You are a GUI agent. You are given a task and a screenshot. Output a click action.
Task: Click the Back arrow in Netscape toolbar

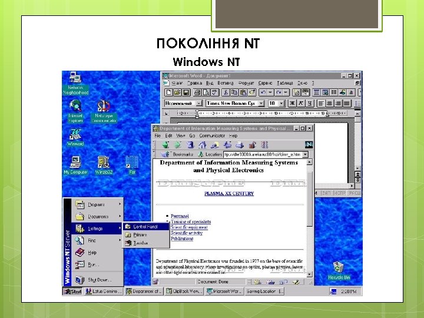[x=165, y=145]
